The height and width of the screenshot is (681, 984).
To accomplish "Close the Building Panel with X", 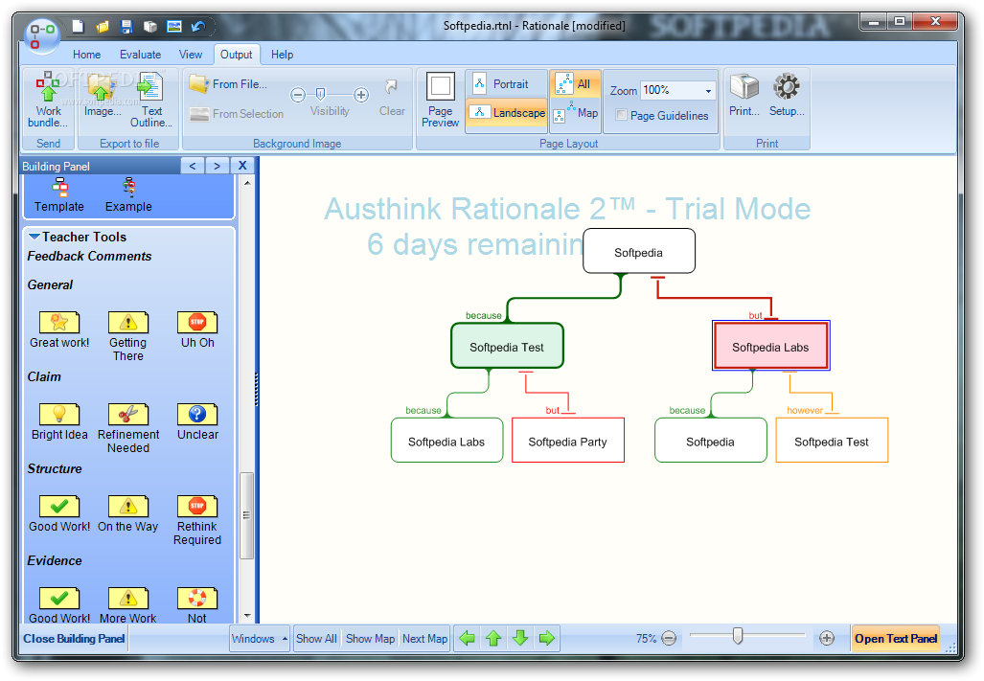I will (242, 166).
